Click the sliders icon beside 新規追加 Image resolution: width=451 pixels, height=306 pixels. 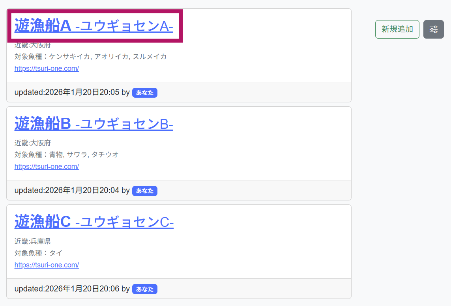pyautogui.click(x=433, y=29)
